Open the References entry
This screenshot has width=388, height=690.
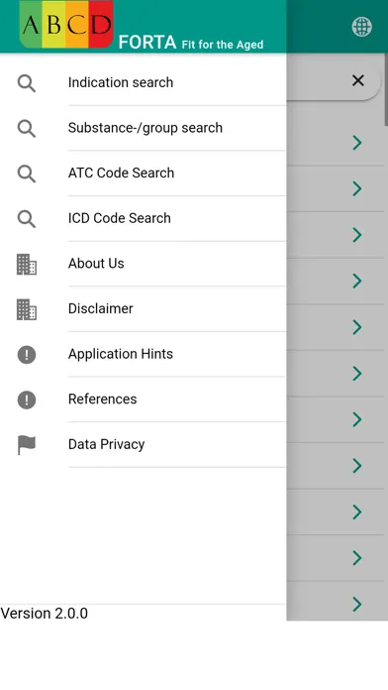tap(144, 400)
